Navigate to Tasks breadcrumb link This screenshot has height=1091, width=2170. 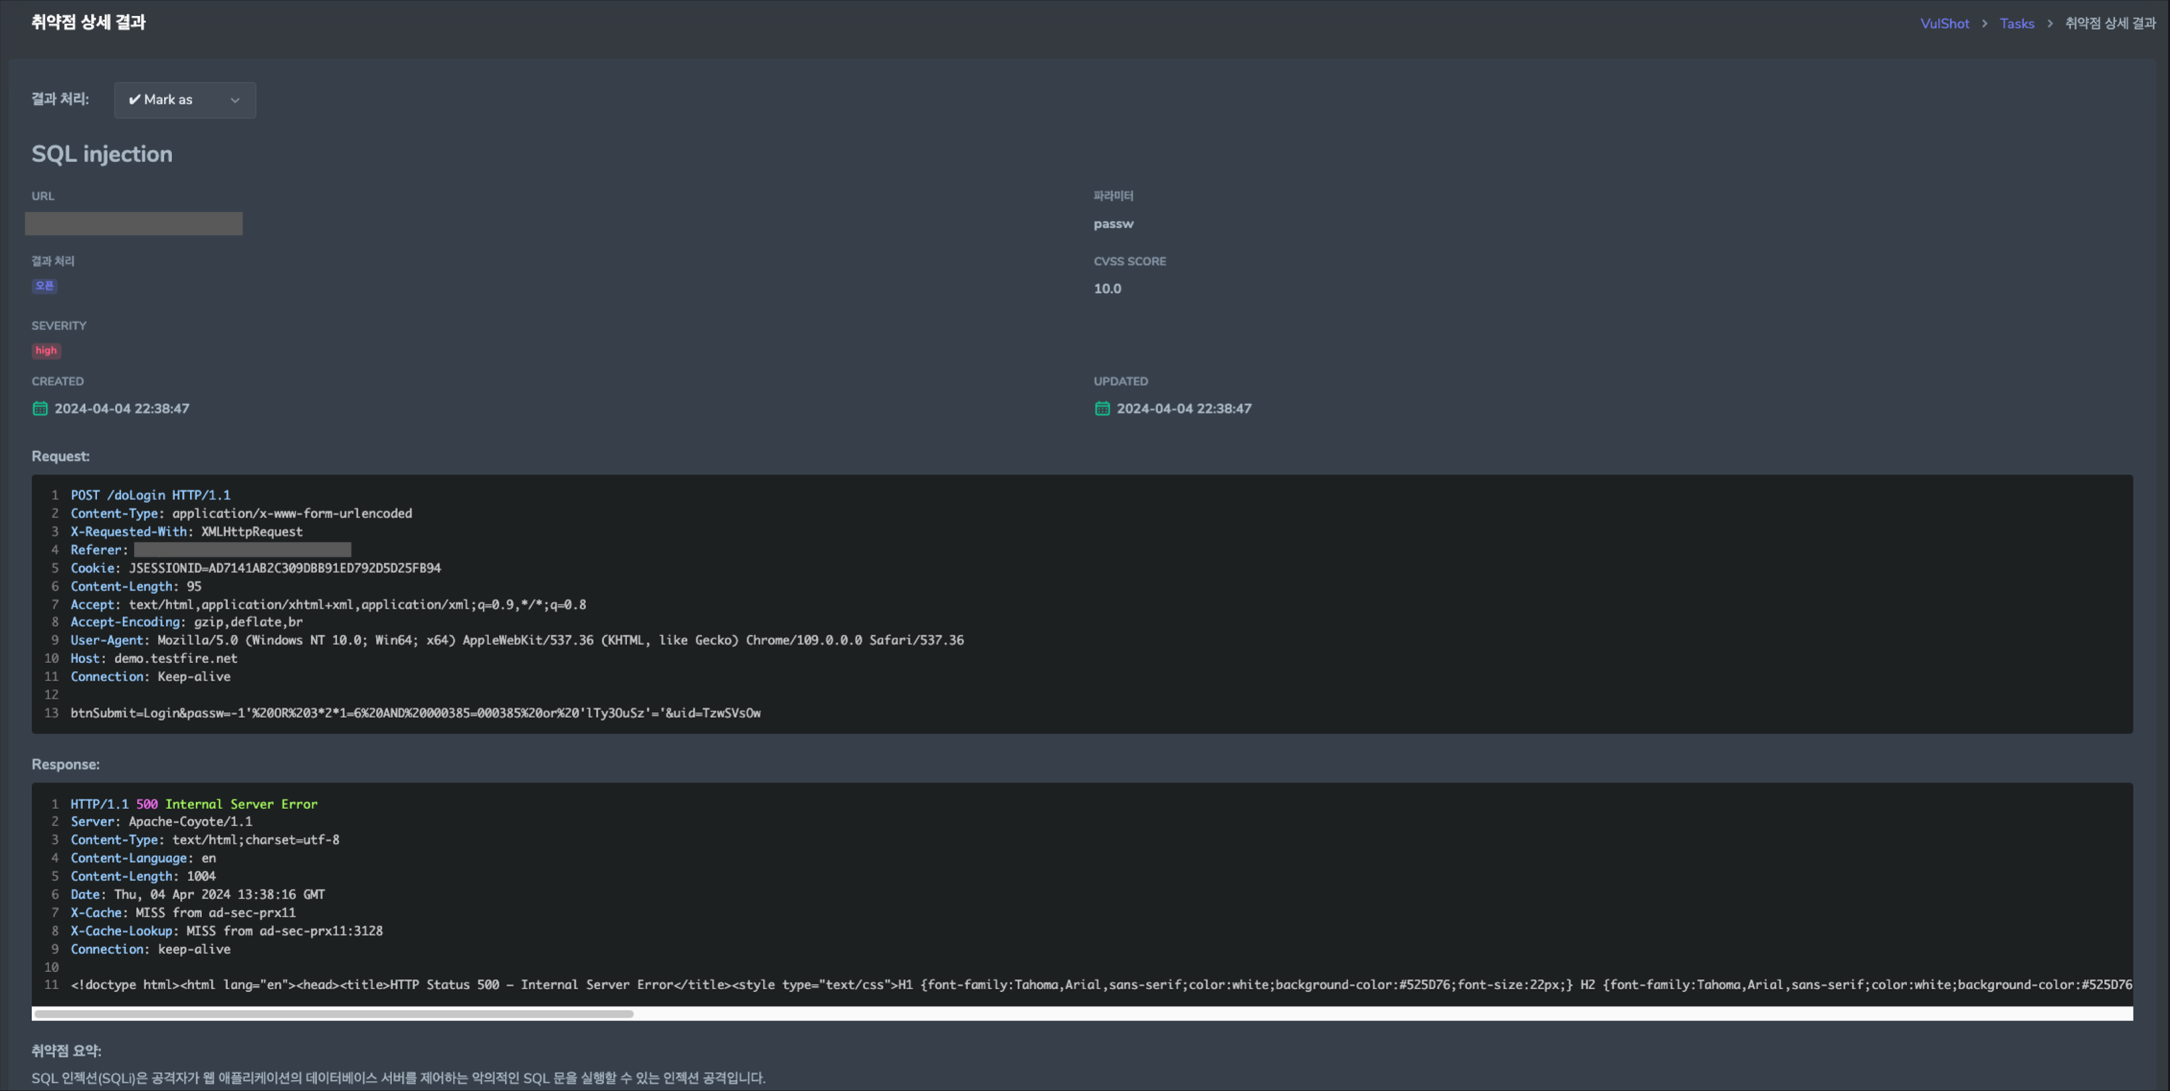click(2016, 24)
